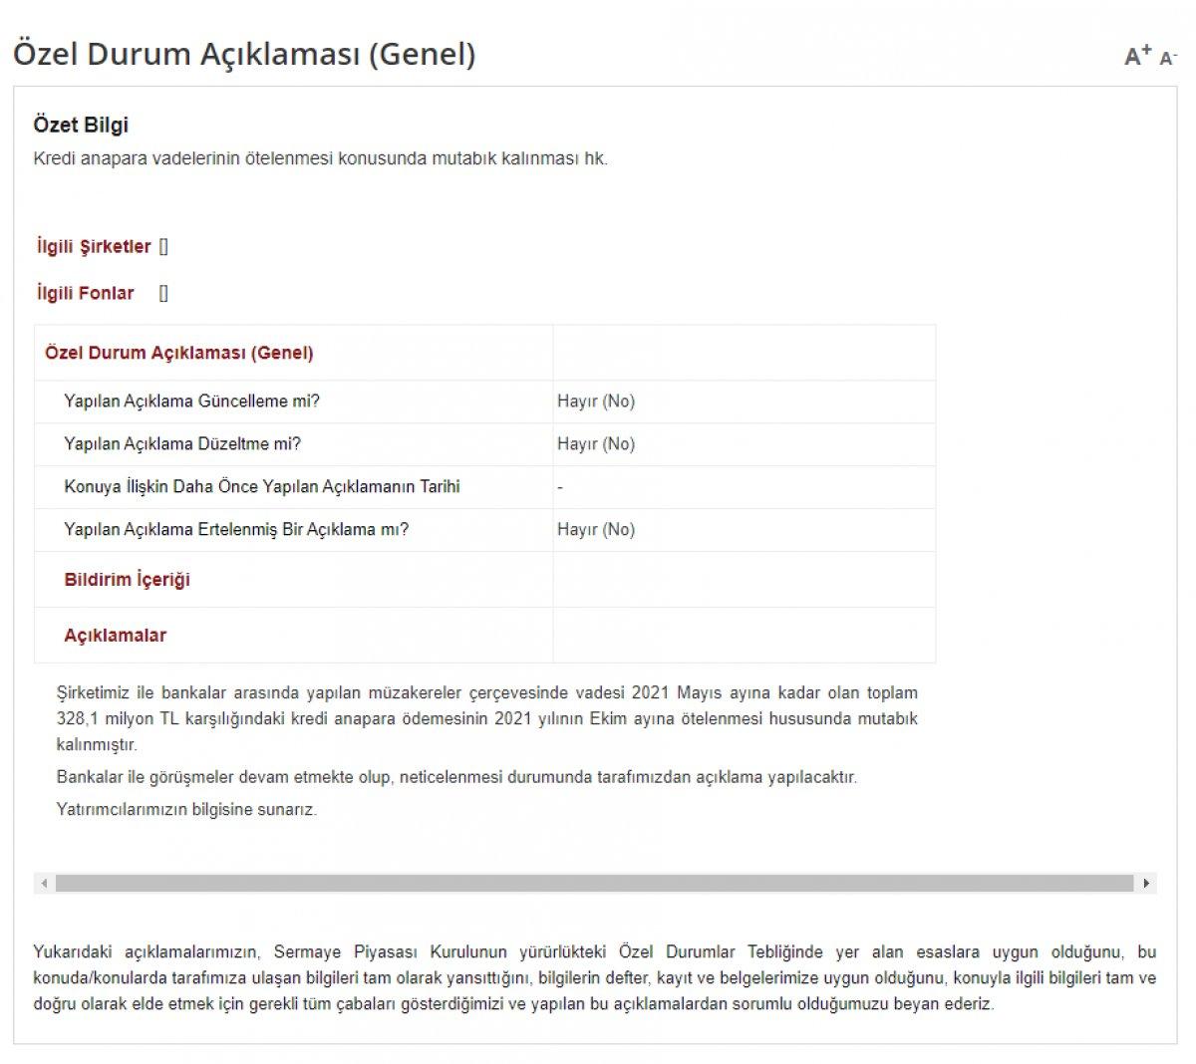This screenshot has height=1064, width=1196.
Task: Click the Özet Bilgi summary text about kredi anapara
Action: (323, 154)
